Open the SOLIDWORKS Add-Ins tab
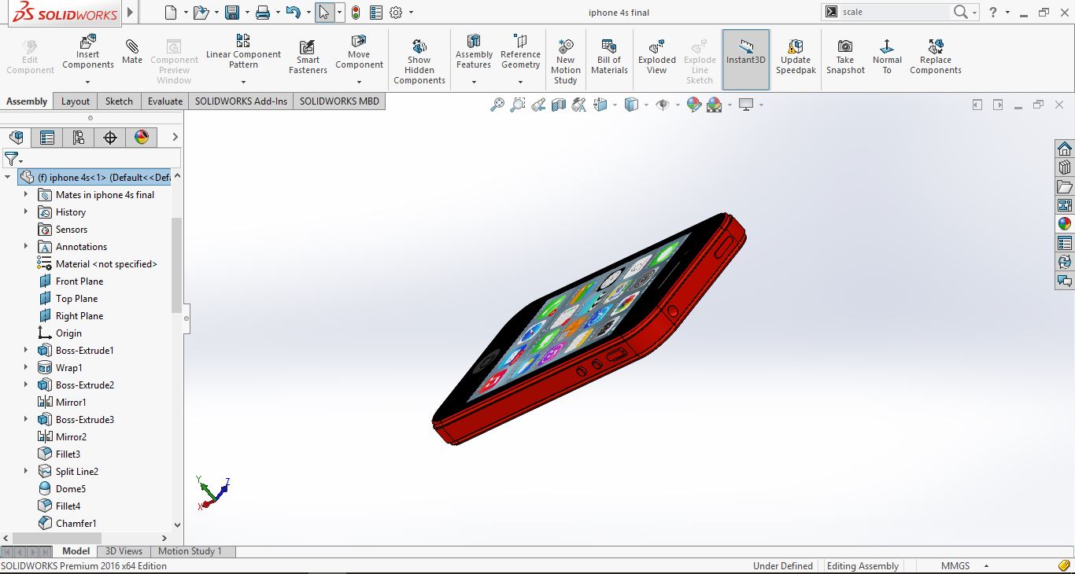The image size is (1075, 574). click(241, 101)
